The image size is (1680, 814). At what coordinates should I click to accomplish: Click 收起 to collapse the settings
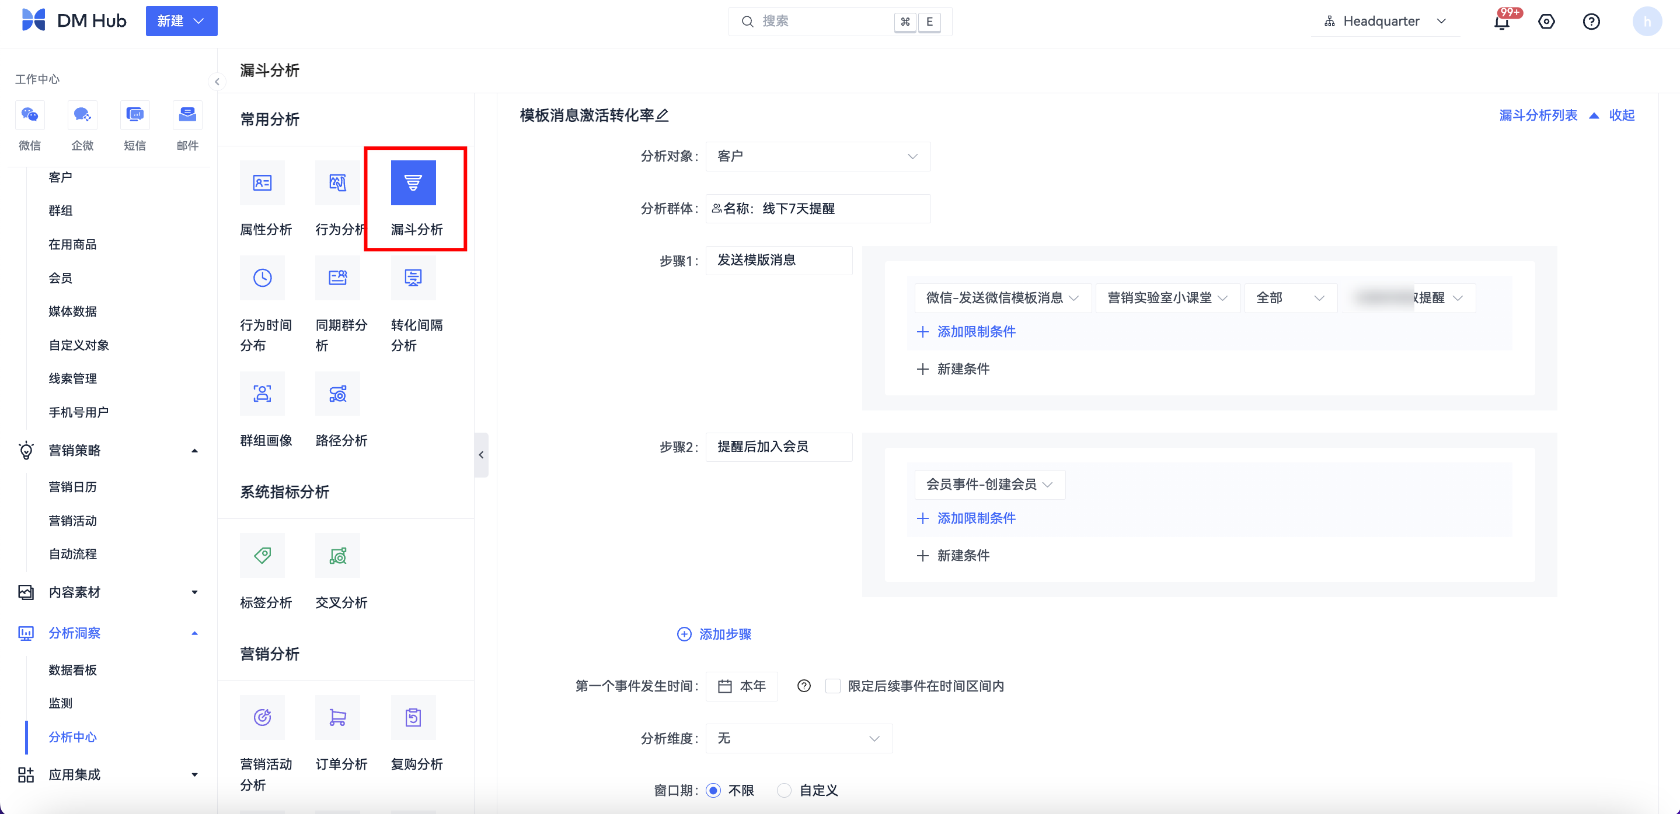1621,115
